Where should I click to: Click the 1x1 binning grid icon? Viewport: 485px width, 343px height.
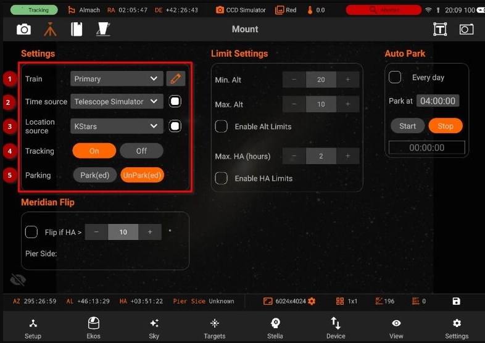pyautogui.click(x=340, y=301)
